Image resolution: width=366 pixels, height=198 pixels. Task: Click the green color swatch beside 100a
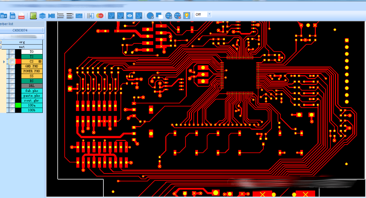pyautogui.click(x=18, y=106)
